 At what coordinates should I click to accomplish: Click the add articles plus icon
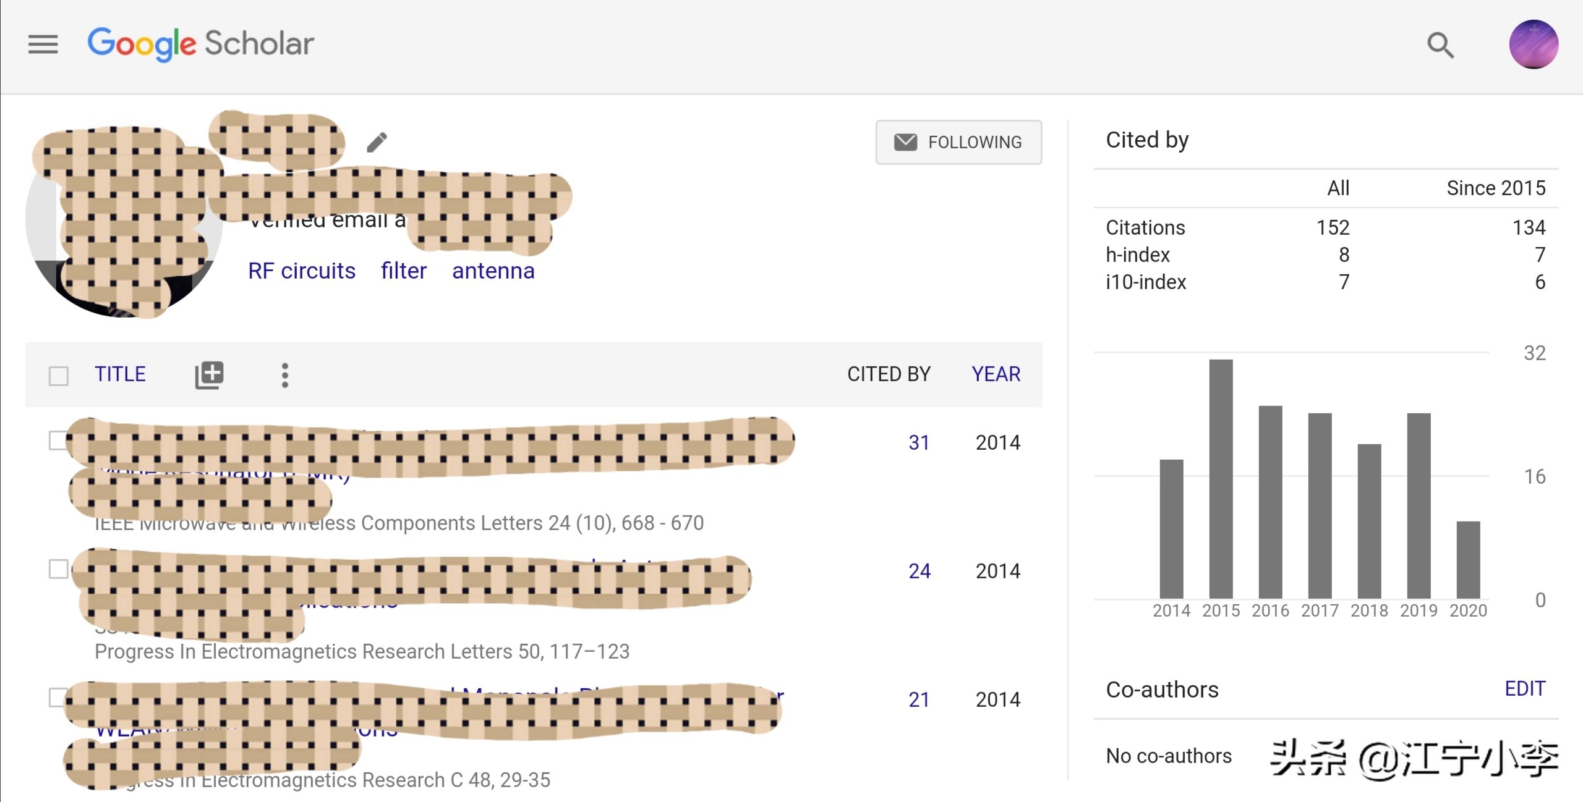pos(209,374)
